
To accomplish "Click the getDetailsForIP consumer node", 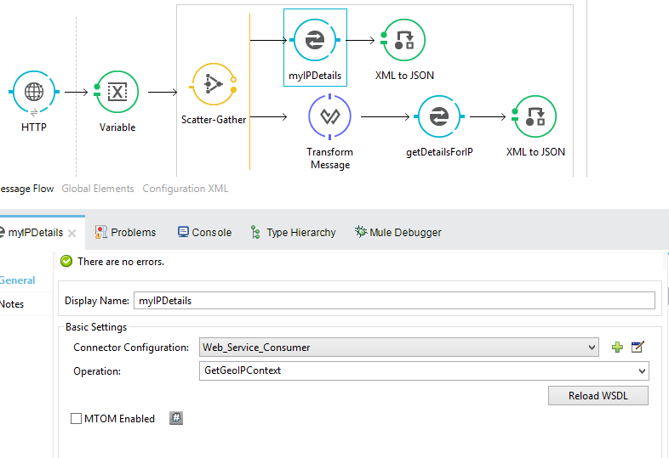I will pyautogui.click(x=438, y=117).
